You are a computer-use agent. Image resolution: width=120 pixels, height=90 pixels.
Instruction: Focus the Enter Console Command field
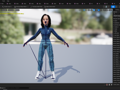tap(17, 88)
